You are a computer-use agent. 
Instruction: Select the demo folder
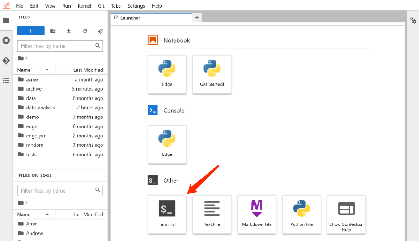tap(60, 117)
